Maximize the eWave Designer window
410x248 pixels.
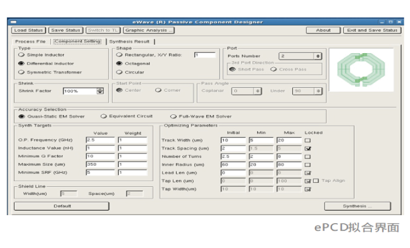point(391,22)
